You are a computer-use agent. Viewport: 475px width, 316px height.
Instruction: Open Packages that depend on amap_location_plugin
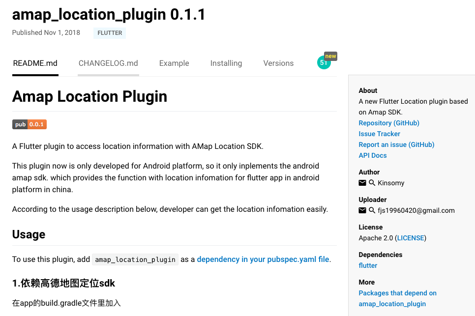[397, 298]
